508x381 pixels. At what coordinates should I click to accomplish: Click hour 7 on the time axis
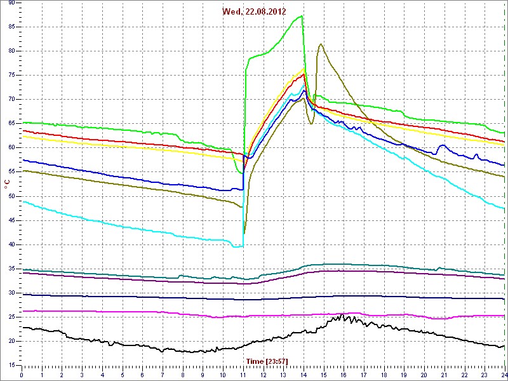tap(163, 375)
